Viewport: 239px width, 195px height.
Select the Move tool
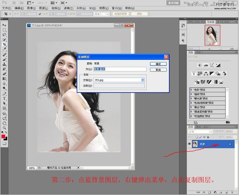tap(4, 25)
